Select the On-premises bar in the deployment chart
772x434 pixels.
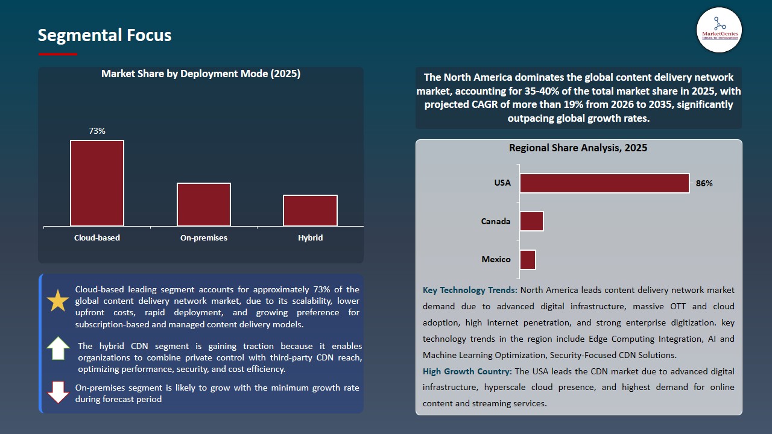tap(203, 204)
